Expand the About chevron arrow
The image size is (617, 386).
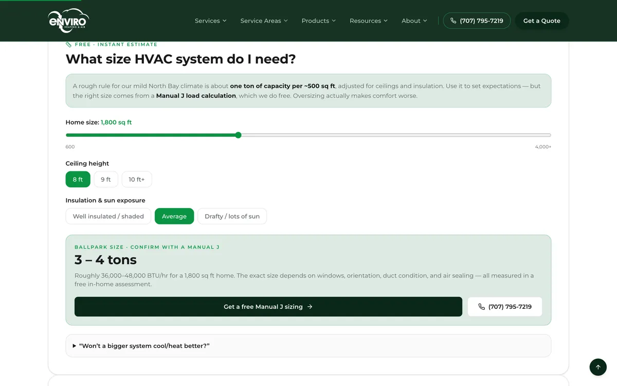pos(425,21)
